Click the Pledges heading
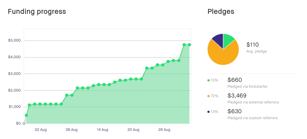The image size is (307, 139). (221, 12)
